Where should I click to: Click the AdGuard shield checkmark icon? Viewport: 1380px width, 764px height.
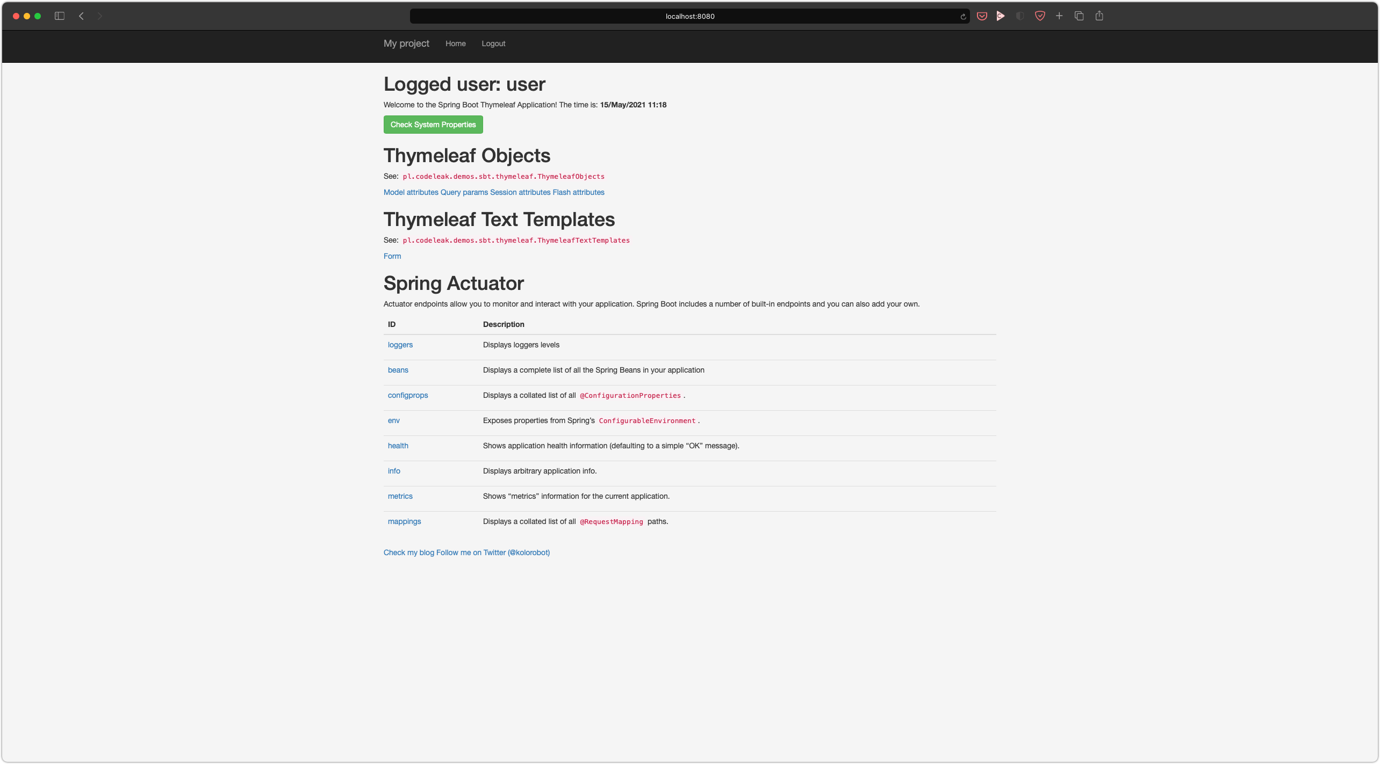(x=1039, y=16)
